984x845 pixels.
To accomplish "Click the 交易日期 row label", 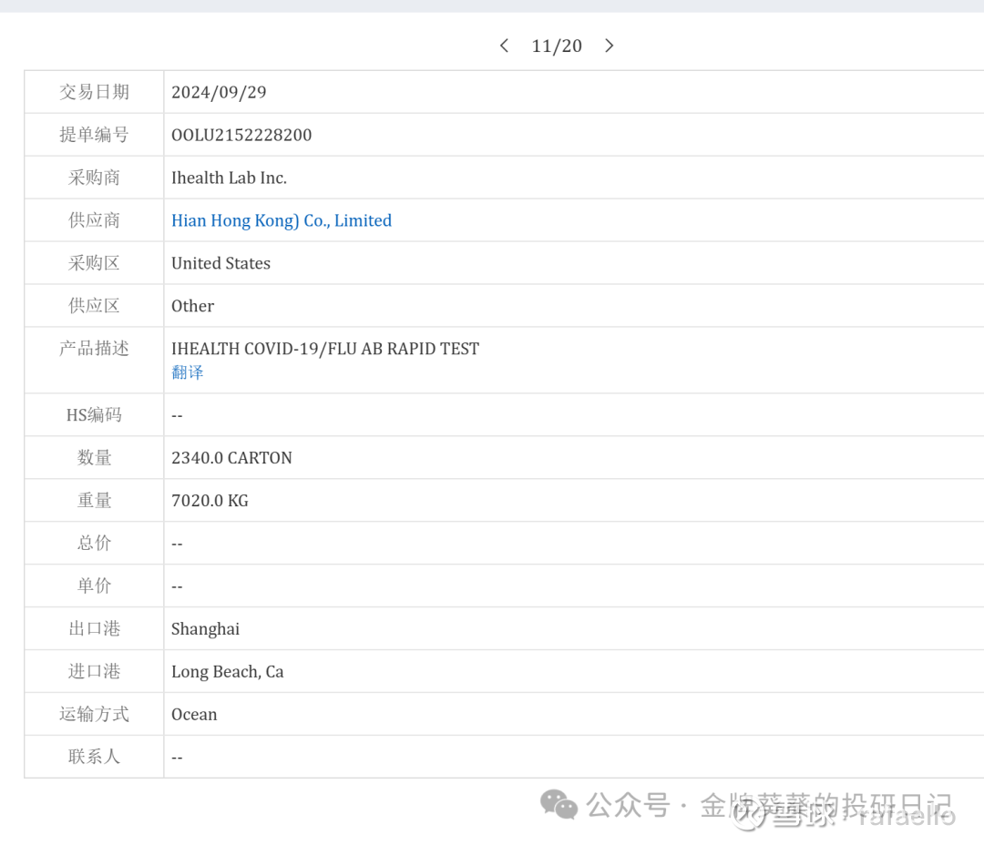I will (x=94, y=92).
